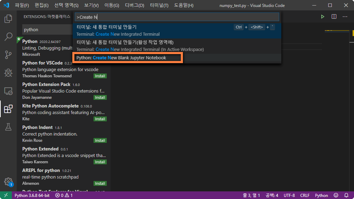
Task: Open the Explorer view in activity bar
Action: point(8,19)
